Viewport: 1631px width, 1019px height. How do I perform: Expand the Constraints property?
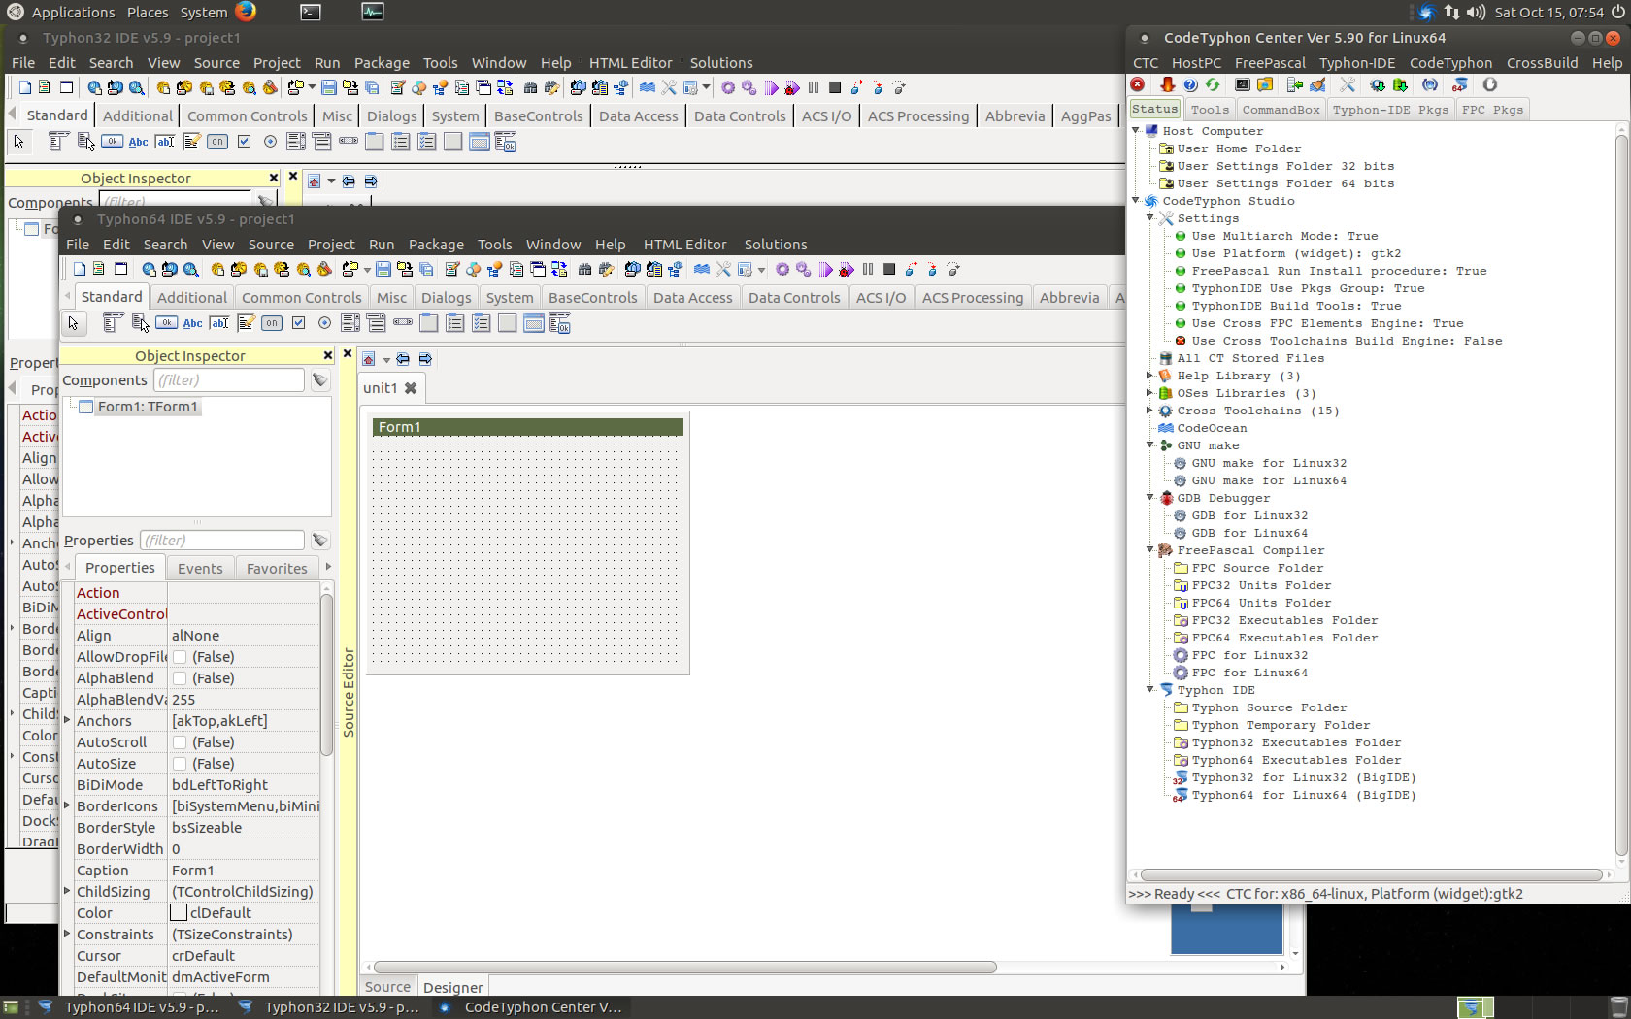[67, 934]
